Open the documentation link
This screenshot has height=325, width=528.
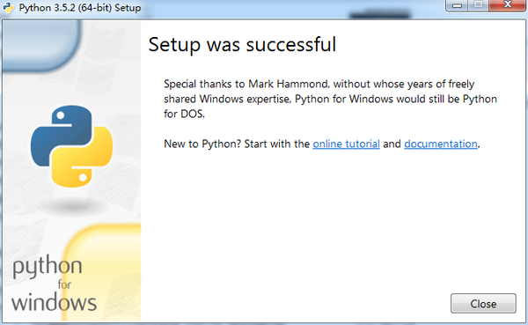(441, 144)
